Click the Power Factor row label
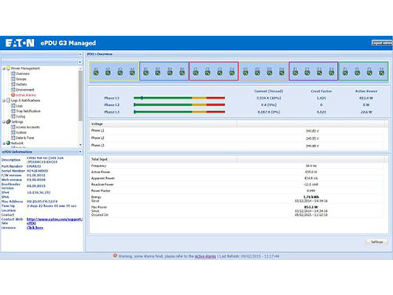393x295 pixels. pos(101,191)
